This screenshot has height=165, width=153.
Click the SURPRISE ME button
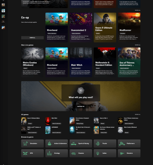point(81,106)
